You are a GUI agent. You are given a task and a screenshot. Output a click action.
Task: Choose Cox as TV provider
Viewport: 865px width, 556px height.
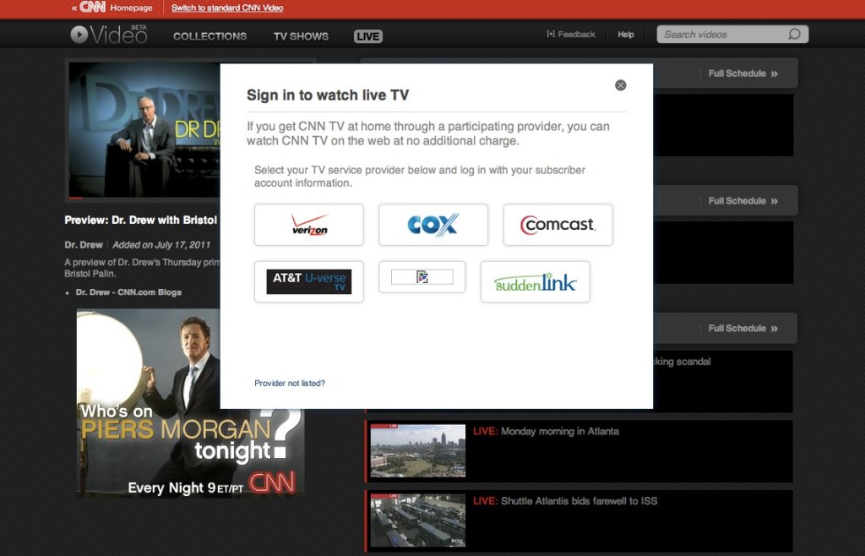(x=433, y=225)
